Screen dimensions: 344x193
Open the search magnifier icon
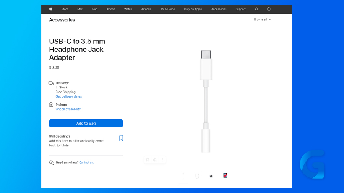click(256, 9)
